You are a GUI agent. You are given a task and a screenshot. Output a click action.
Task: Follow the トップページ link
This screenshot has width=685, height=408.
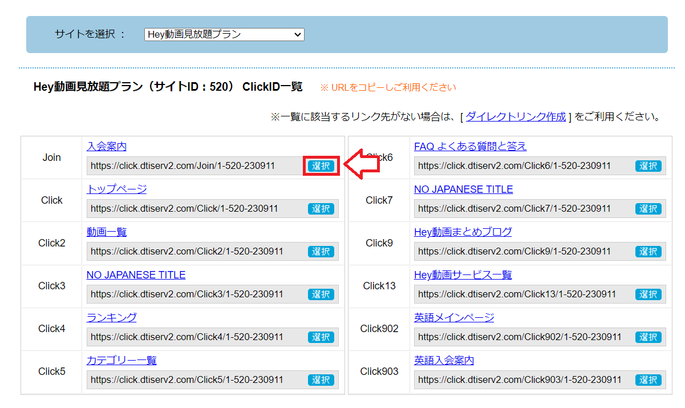pos(116,189)
